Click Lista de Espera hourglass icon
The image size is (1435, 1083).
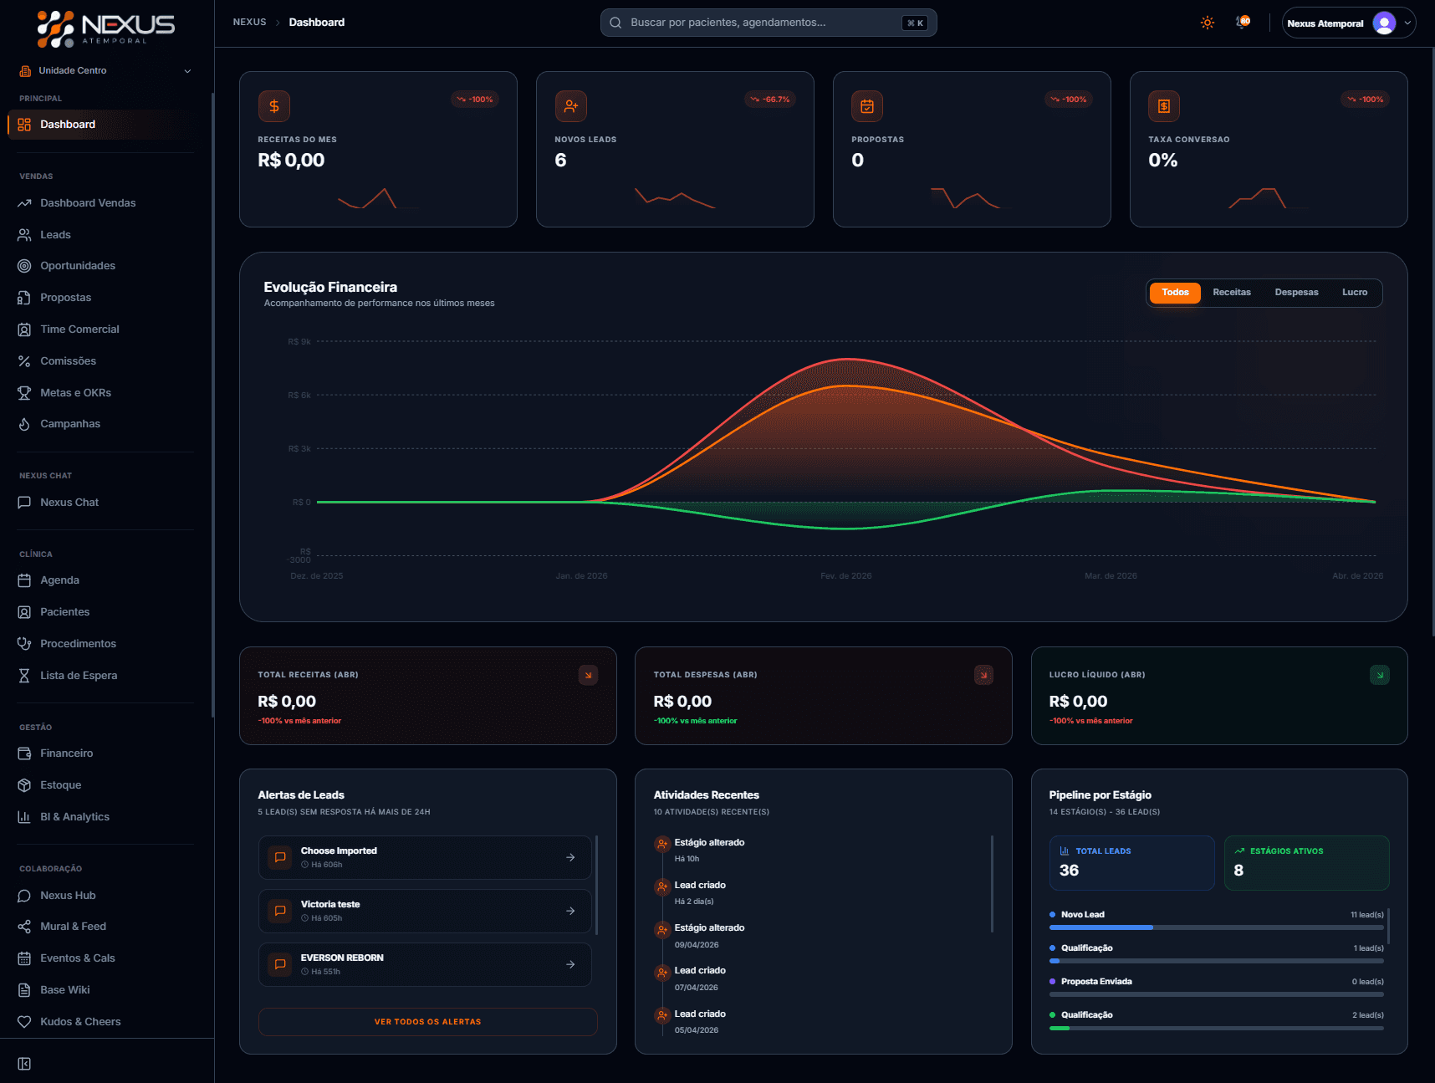(x=24, y=676)
